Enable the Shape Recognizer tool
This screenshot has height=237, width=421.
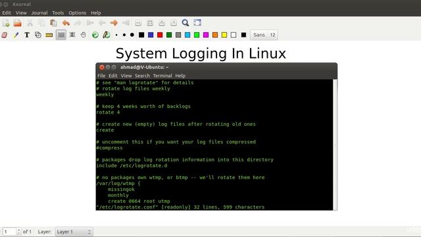(38, 35)
